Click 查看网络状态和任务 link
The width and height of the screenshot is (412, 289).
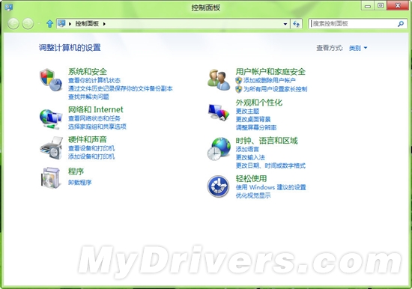pyautogui.click(x=94, y=118)
